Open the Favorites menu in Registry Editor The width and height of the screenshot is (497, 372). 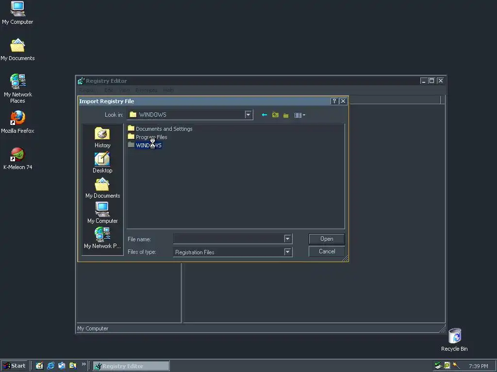pyautogui.click(x=146, y=90)
